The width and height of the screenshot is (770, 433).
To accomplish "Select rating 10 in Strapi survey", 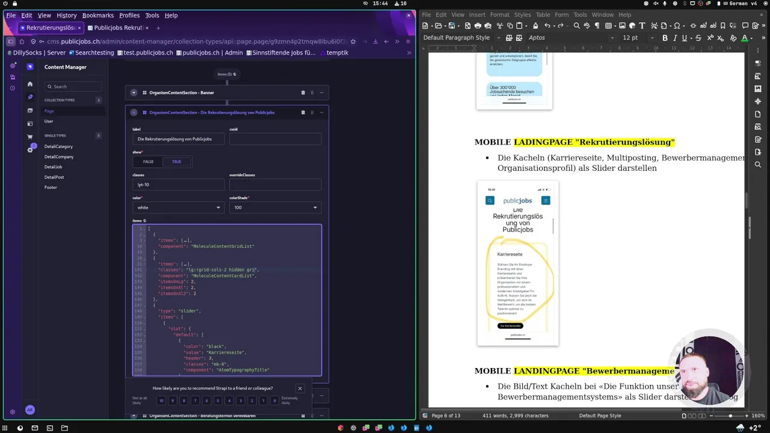I will pyautogui.click(x=161, y=401).
